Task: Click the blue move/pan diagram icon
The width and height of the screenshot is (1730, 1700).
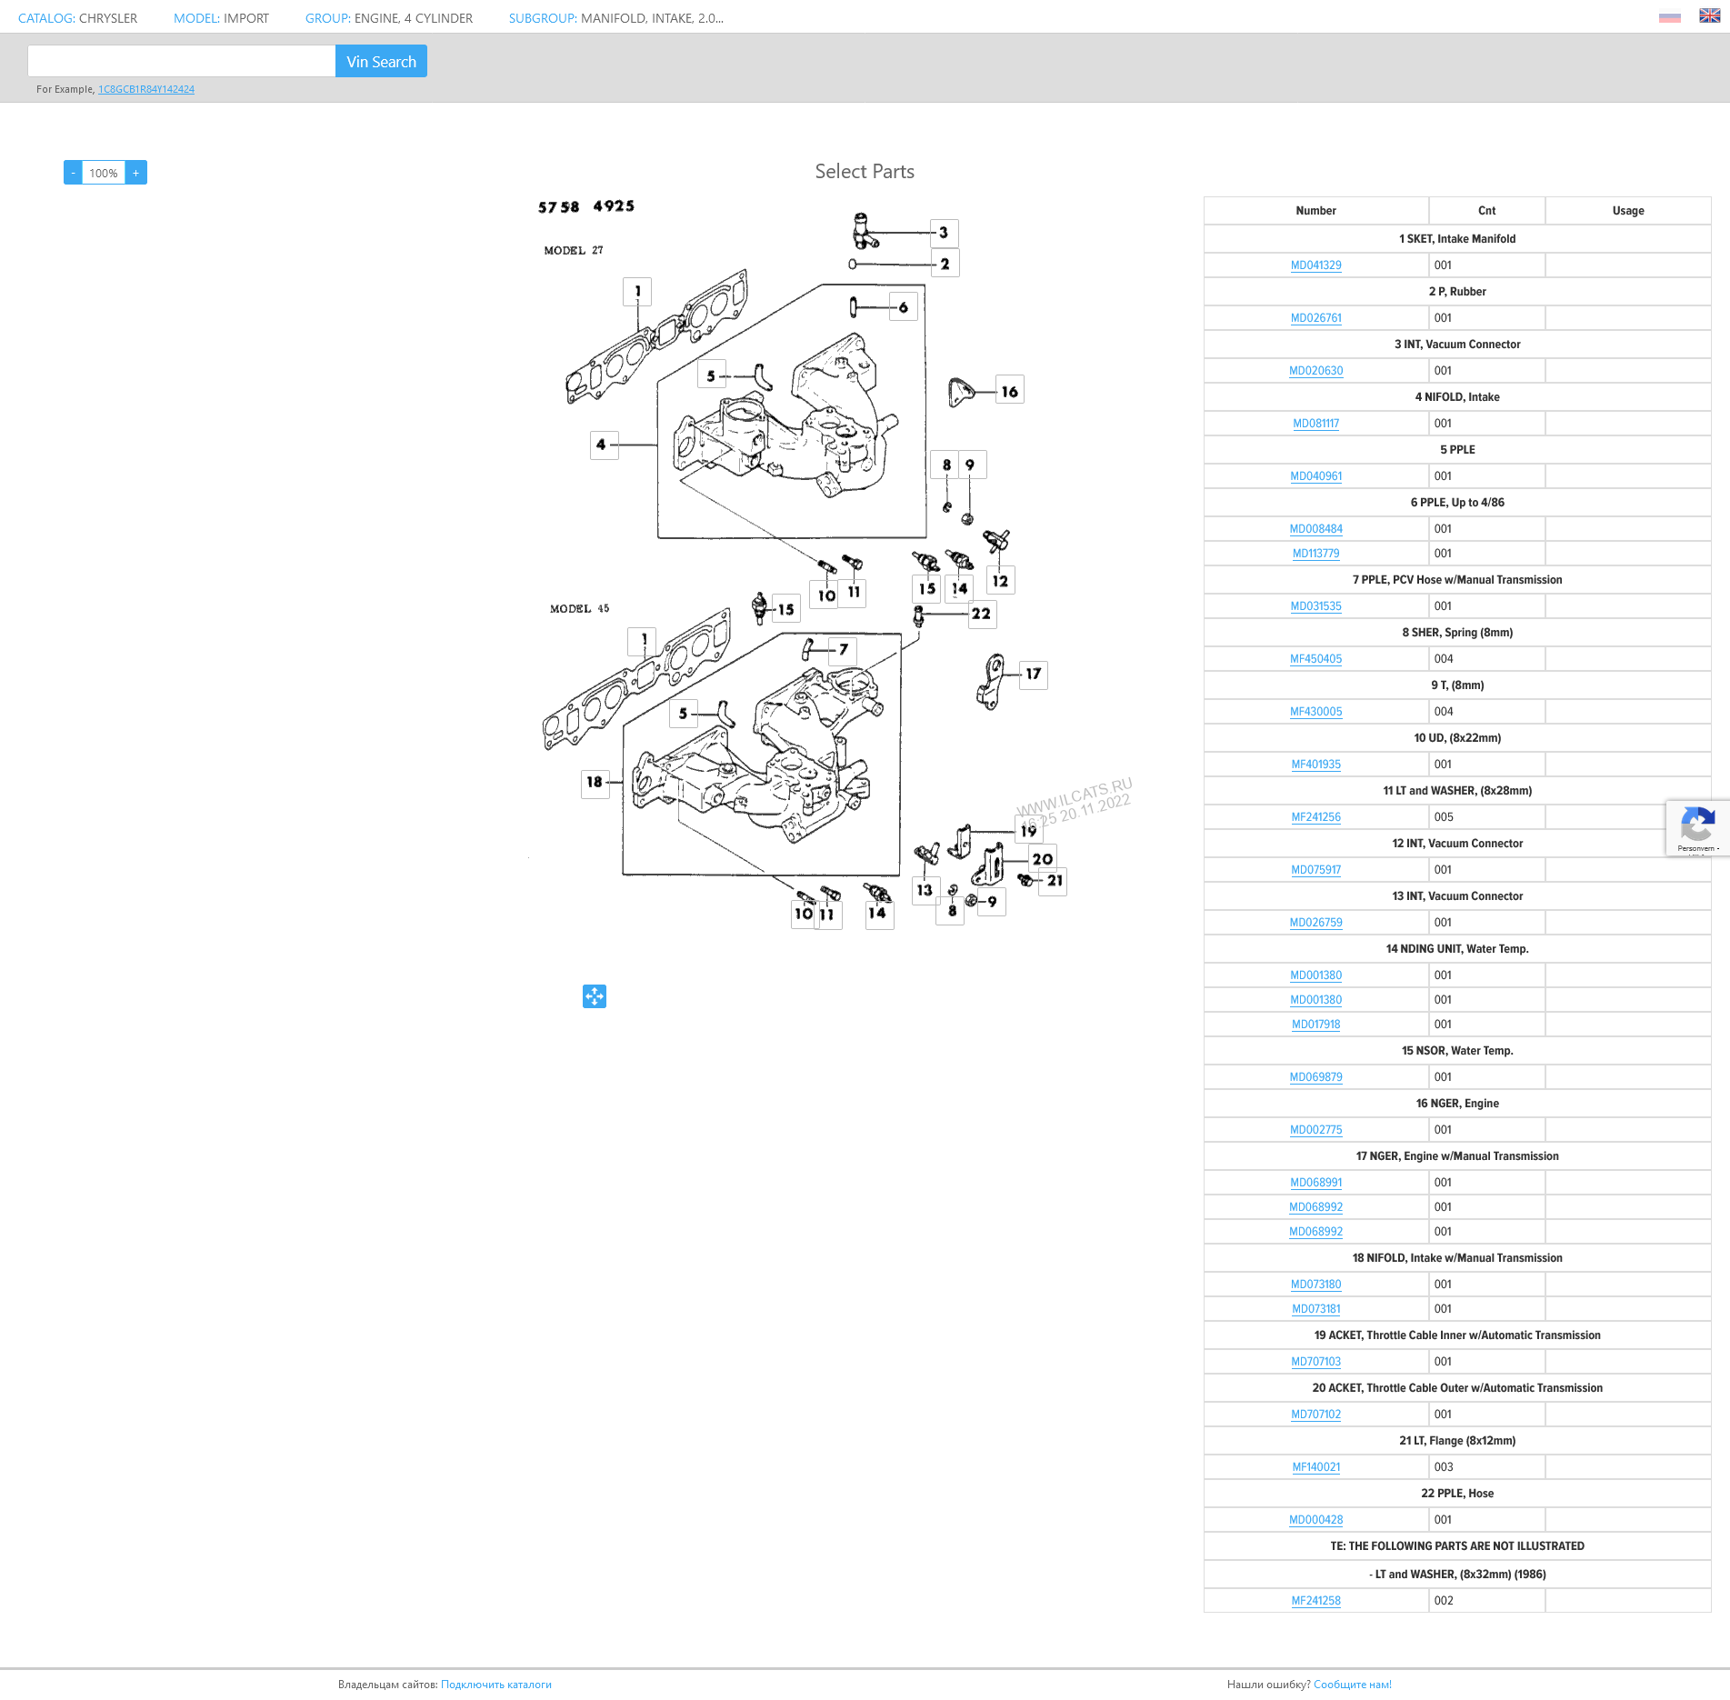Action: click(x=594, y=996)
